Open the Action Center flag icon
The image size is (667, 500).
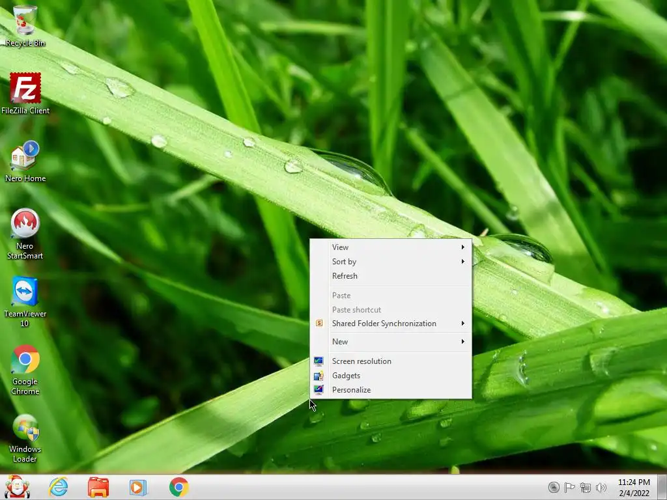tap(569, 487)
